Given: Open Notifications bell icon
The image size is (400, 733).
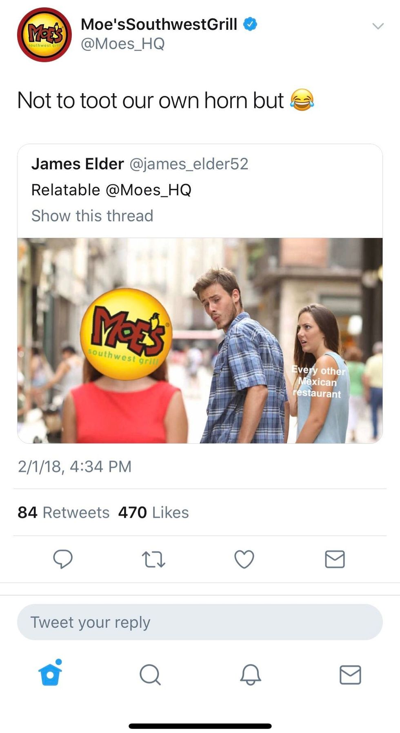Looking at the screenshot, I should pyautogui.click(x=250, y=675).
